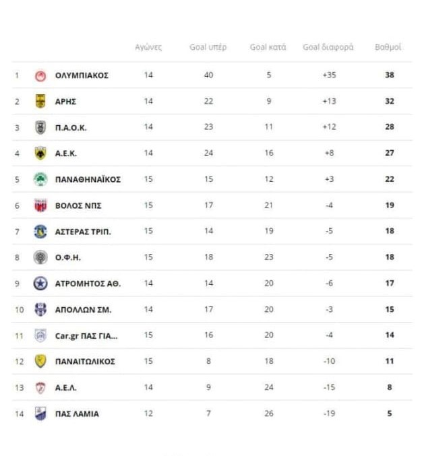The height and width of the screenshot is (456, 422).
Task: Click the Olympiakos club crest icon
Action: click(40, 75)
